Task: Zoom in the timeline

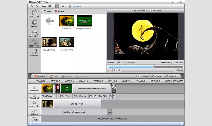Action: point(156,77)
